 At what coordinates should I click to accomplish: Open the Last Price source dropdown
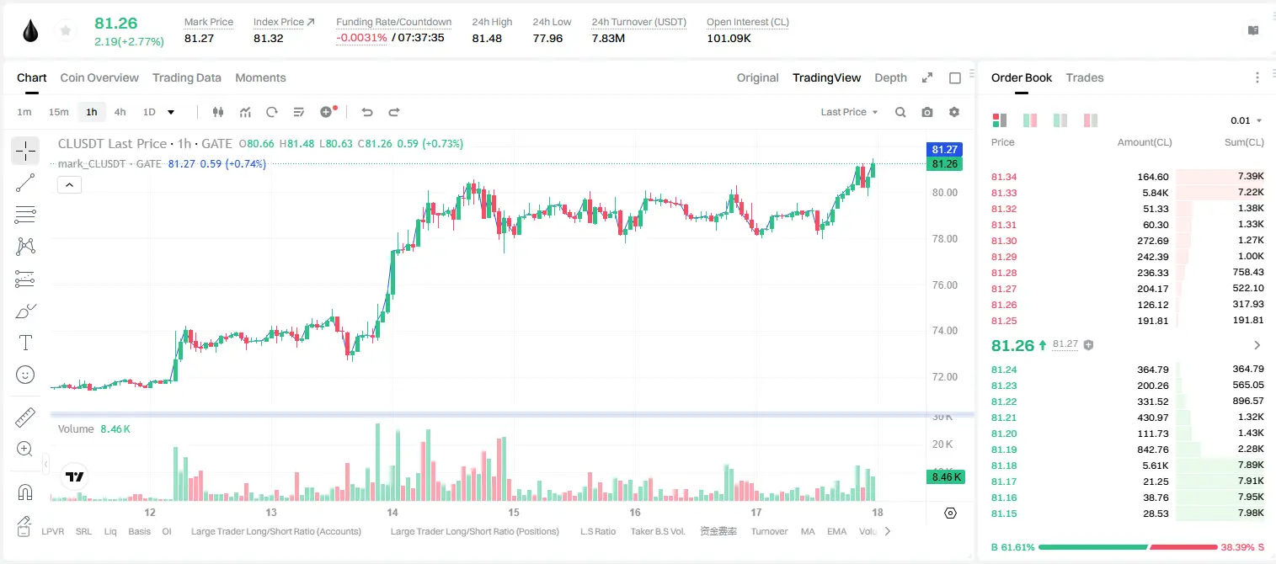tap(849, 112)
